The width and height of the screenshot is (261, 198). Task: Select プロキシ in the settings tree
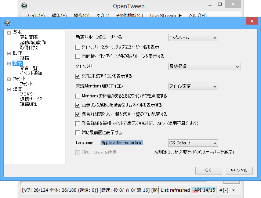click(27, 94)
